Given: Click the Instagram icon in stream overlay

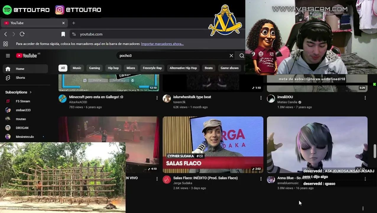Looking at the screenshot, I should coord(59,10).
